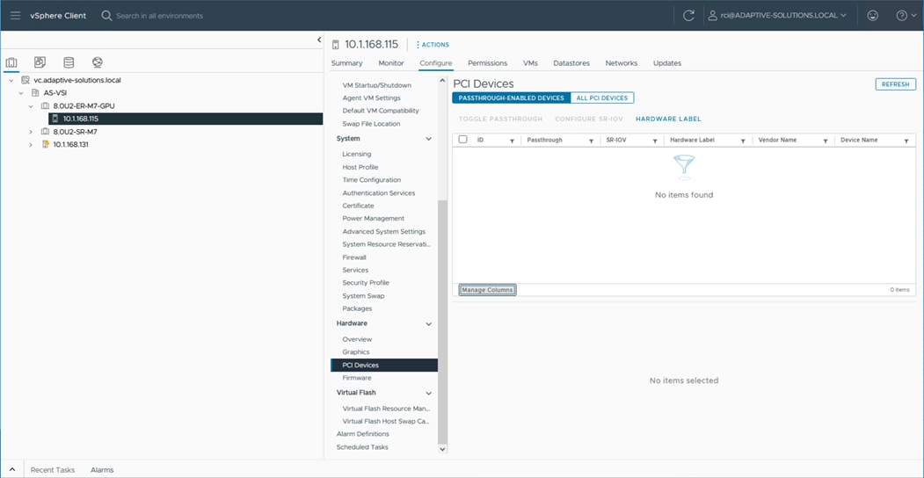
Task: Open Security Profile settings
Action: 366,283
